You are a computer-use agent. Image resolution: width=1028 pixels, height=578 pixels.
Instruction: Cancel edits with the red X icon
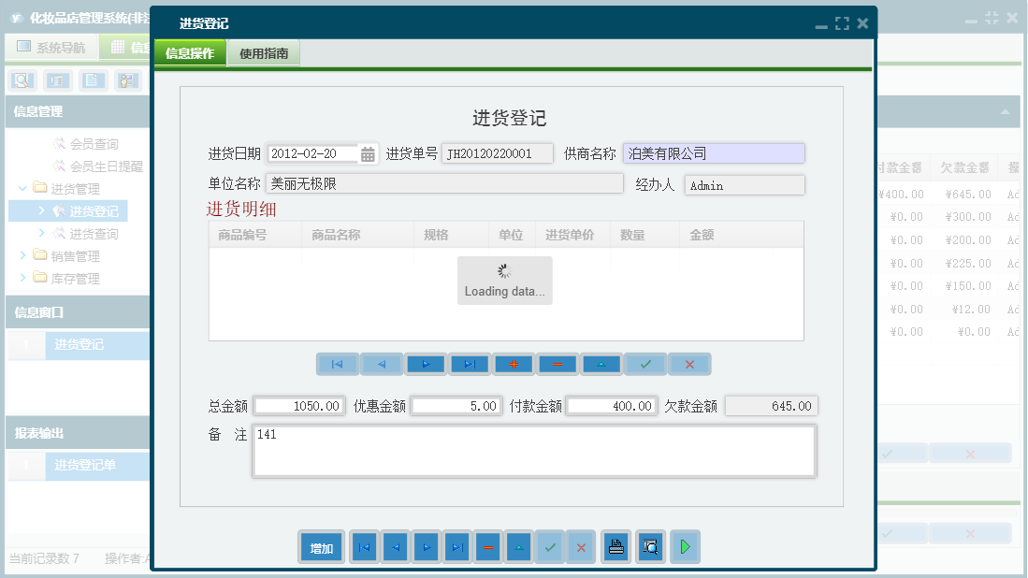click(x=689, y=364)
